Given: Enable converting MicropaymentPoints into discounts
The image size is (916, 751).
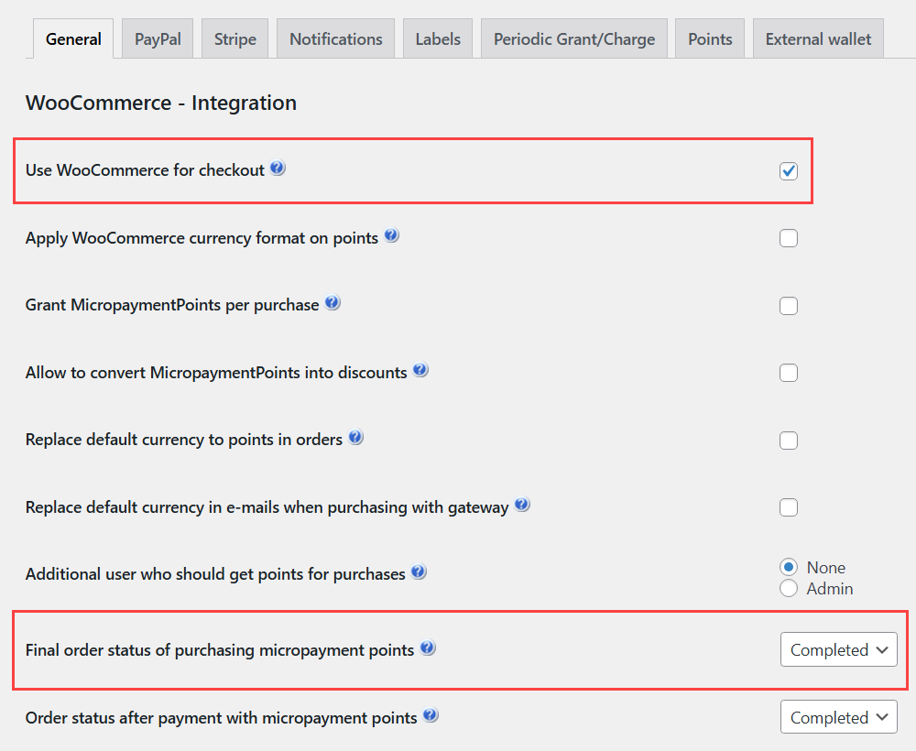Looking at the screenshot, I should point(789,373).
